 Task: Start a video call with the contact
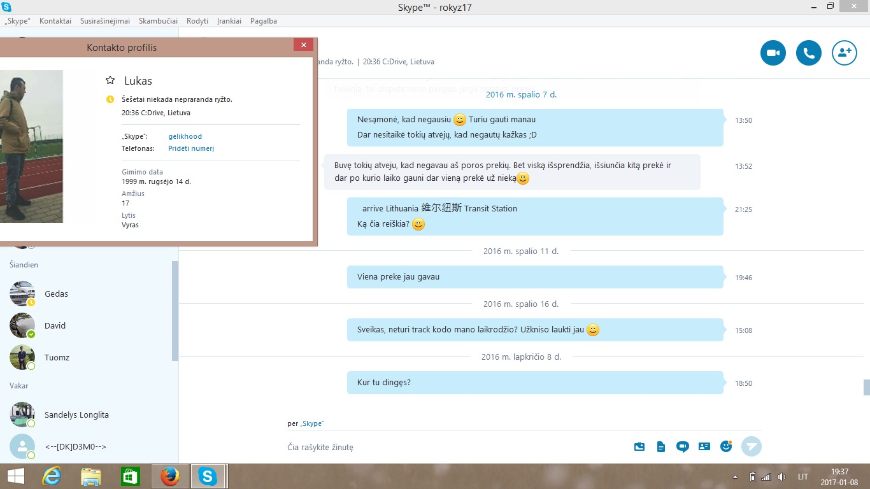click(x=773, y=53)
